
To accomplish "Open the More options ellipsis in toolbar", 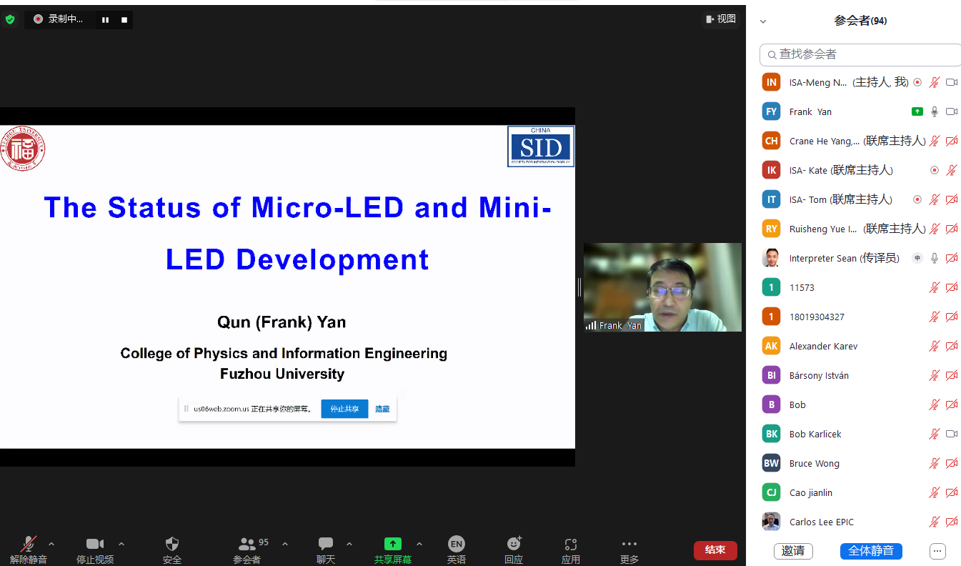I will click(629, 548).
